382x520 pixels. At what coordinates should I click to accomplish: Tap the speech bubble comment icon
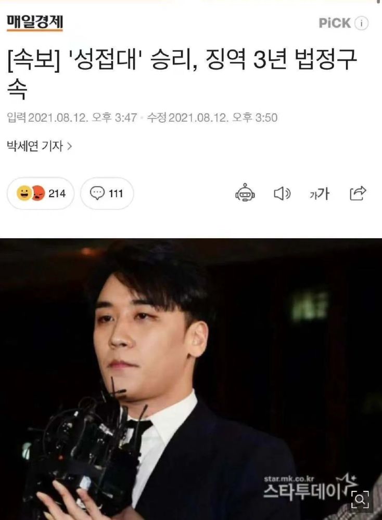coord(97,193)
